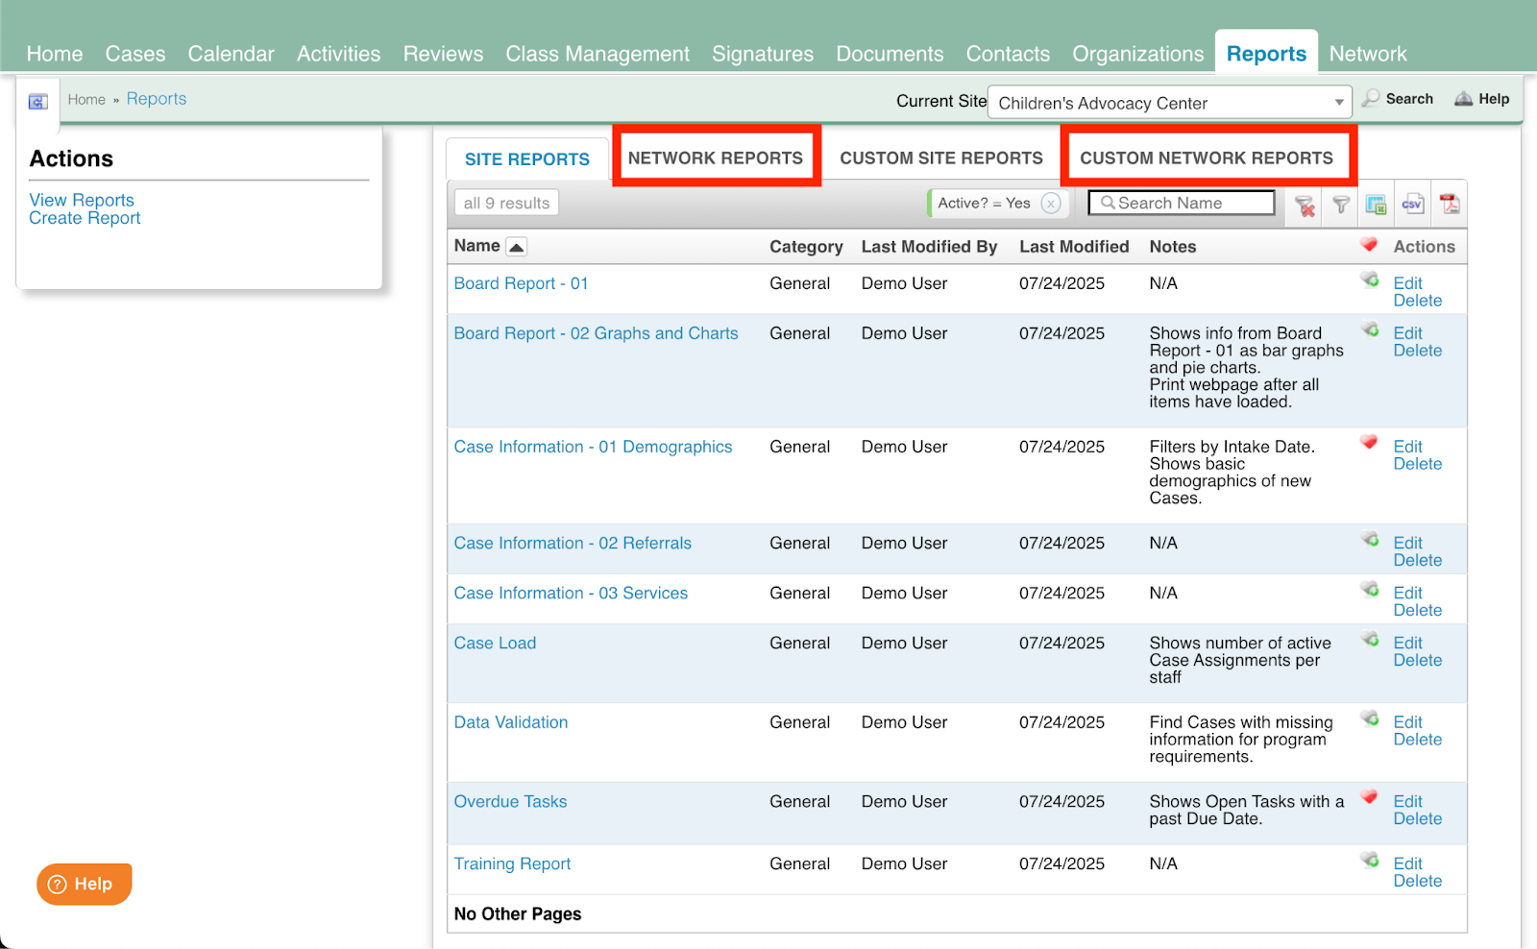Open Activities from top navigation

click(338, 54)
